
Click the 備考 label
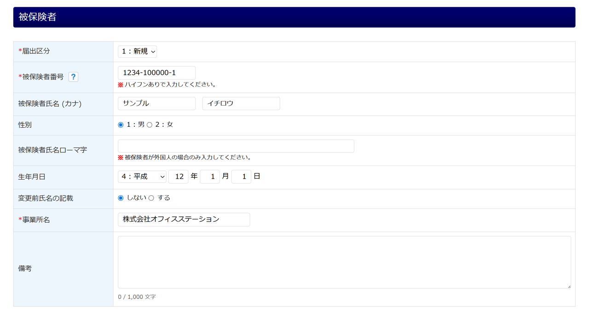click(x=25, y=269)
